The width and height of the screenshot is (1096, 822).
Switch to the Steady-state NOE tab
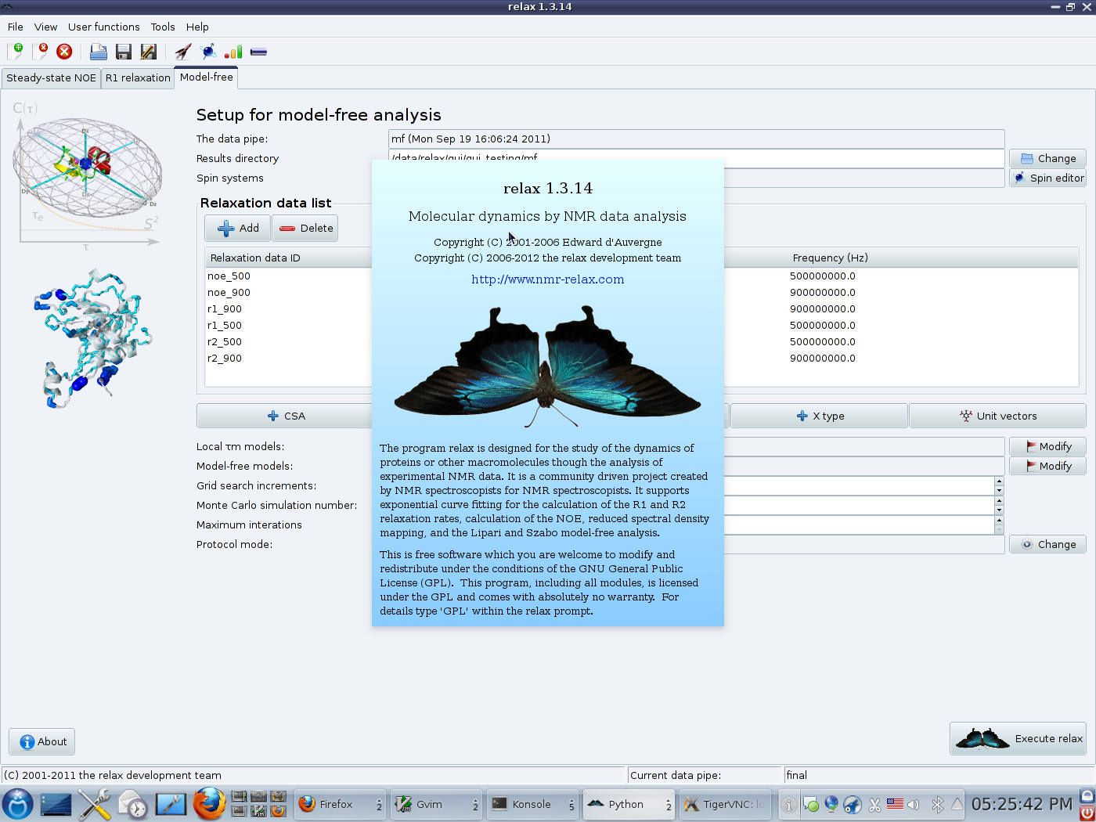click(51, 78)
